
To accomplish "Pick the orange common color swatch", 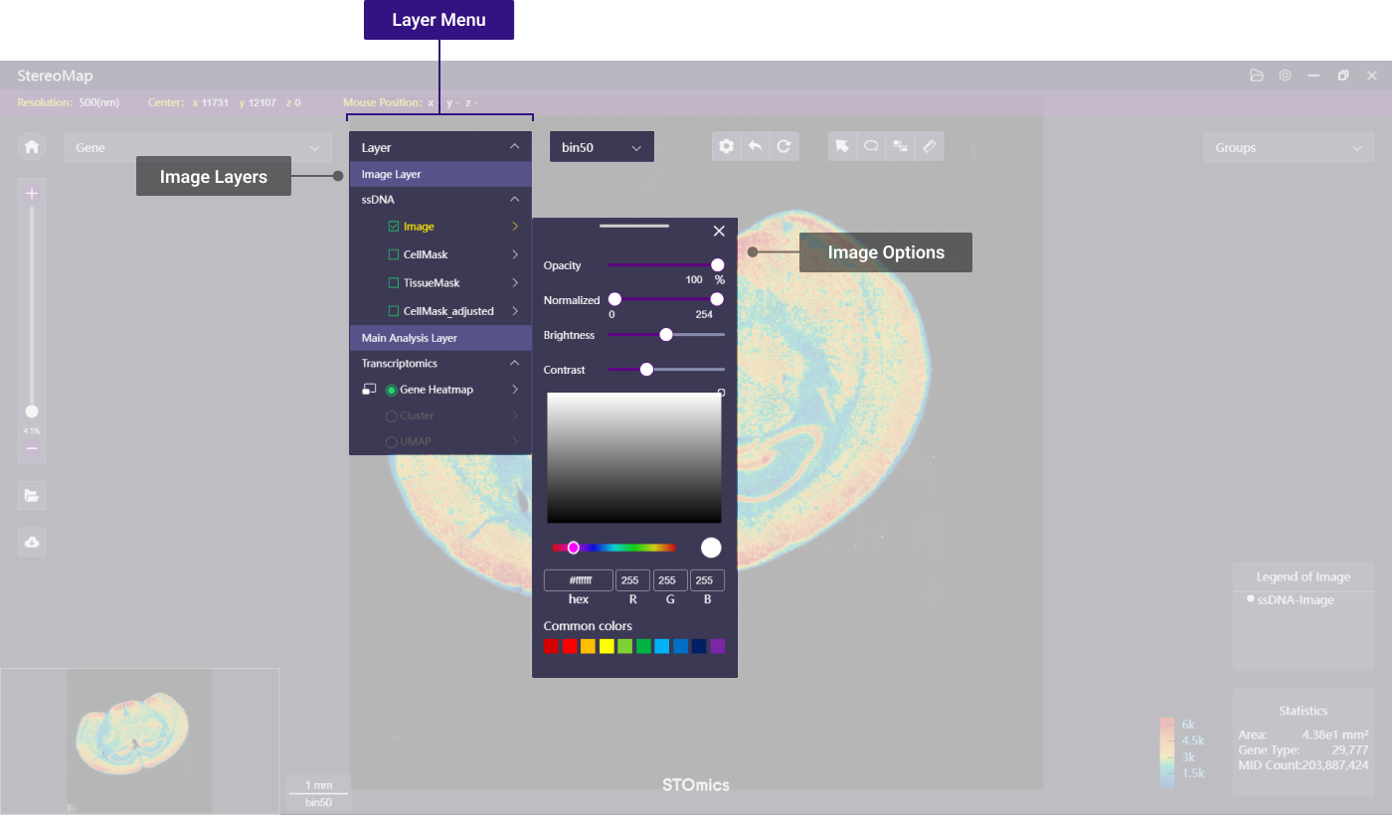I will pyautogui.click(x=588, y=646).
